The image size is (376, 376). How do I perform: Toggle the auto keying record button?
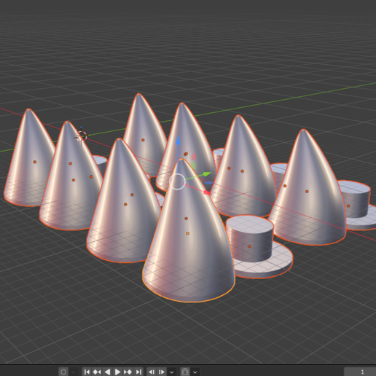[63, 372]
